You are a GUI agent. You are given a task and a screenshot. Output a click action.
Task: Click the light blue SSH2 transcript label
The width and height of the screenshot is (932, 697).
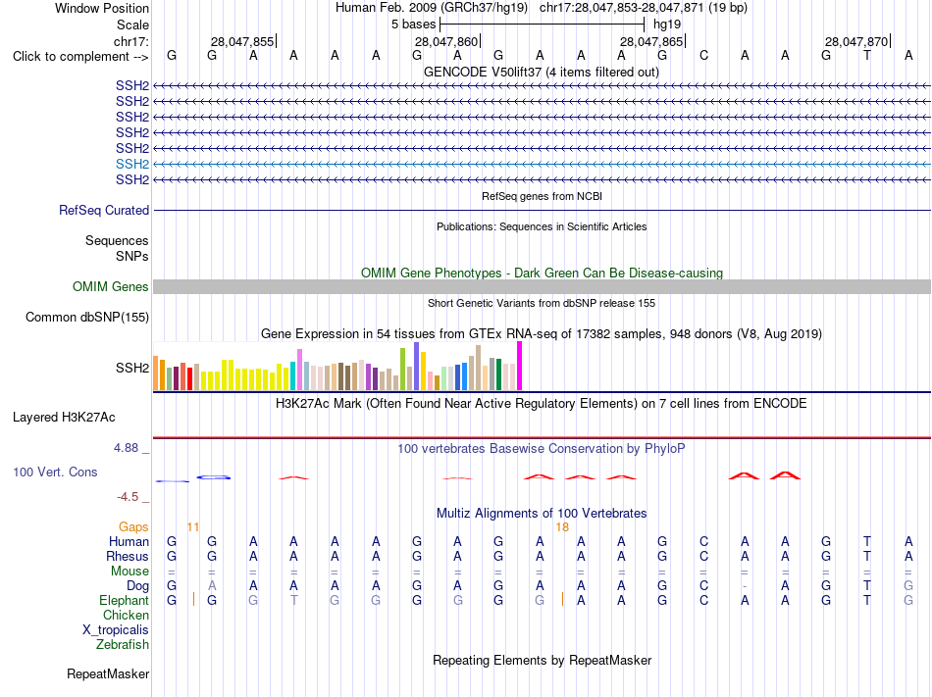pyautogui.click(x=132, y=164)
